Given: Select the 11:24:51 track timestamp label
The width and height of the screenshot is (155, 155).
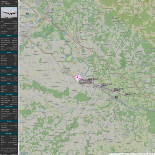Looking at the screenshot, I should click(x=117, y=90).
